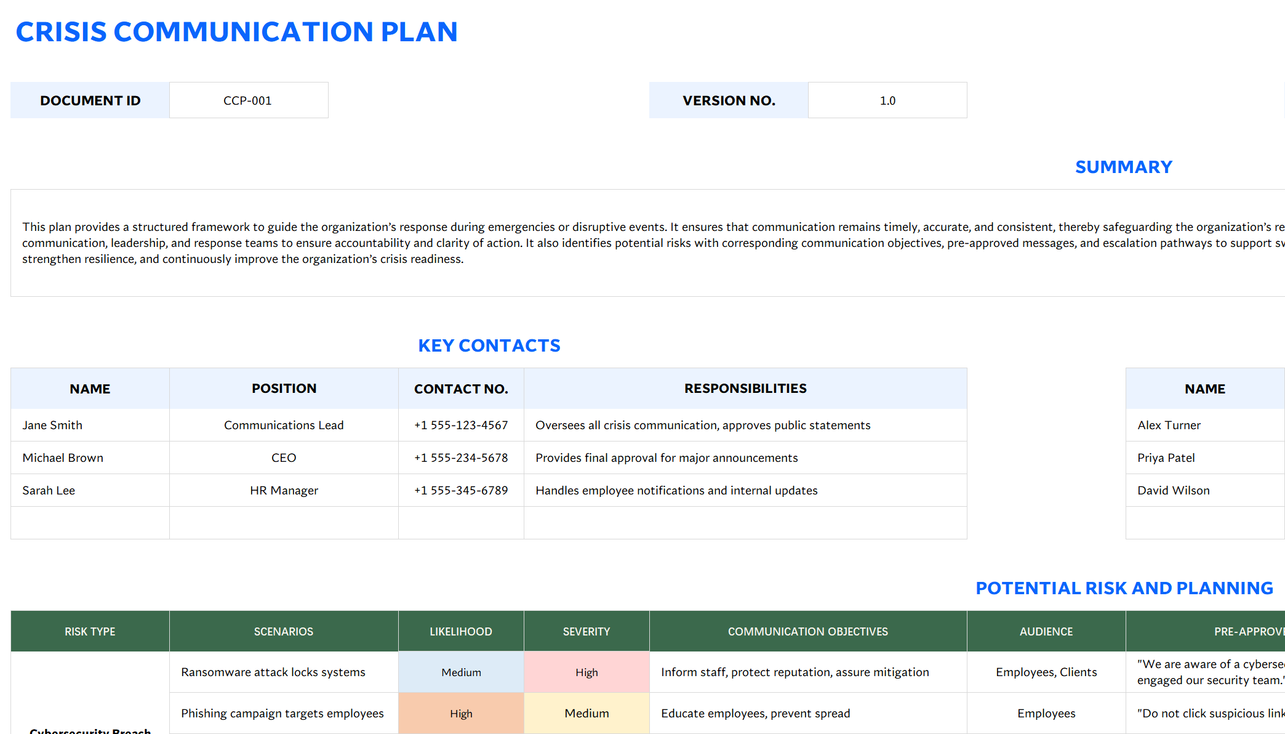Select High likelihood cell for phishing row

[x=461, y=713]
